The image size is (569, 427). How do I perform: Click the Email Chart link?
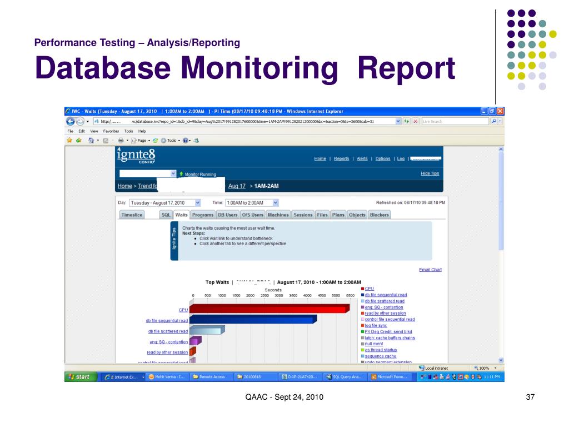click(x=431, y=270)
